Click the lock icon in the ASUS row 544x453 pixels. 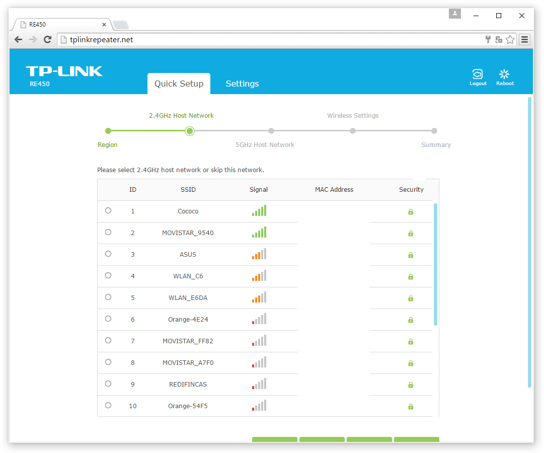[411, 255]
